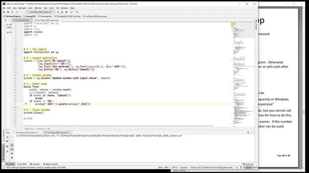Select YouTube_2020_Lesson.py breadcrumb in navigation bar
This screenshot has width=309, height=173.
point(95,16)
